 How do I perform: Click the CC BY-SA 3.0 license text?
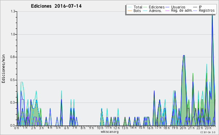(208, 132)
